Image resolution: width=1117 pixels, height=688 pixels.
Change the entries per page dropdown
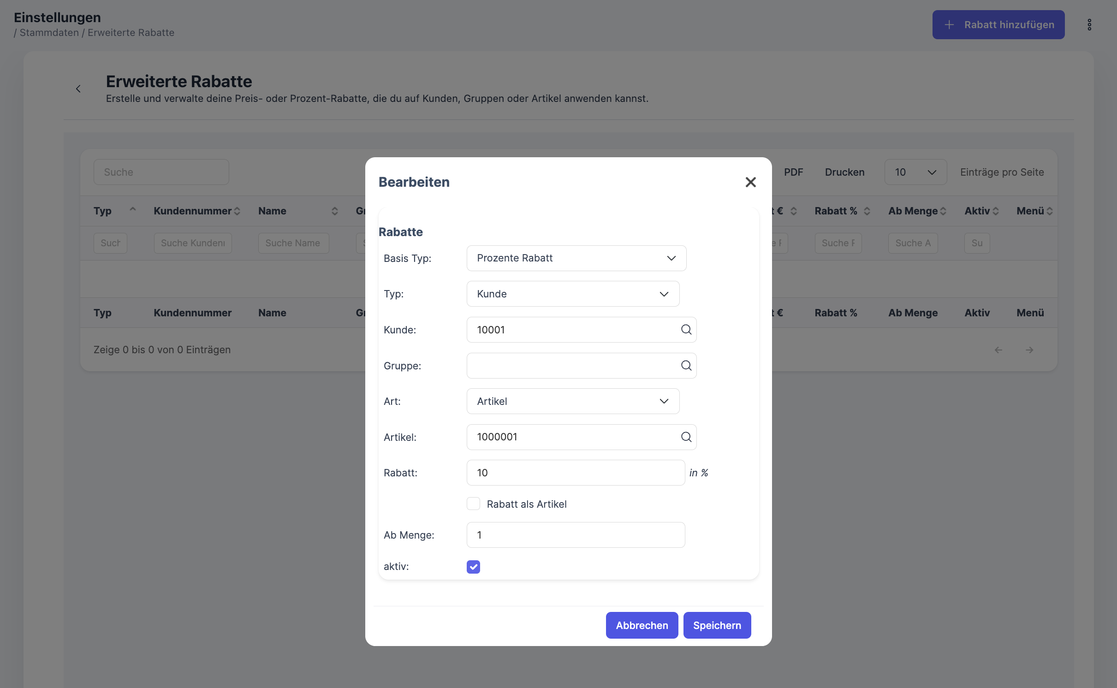(x=915, y=172)
